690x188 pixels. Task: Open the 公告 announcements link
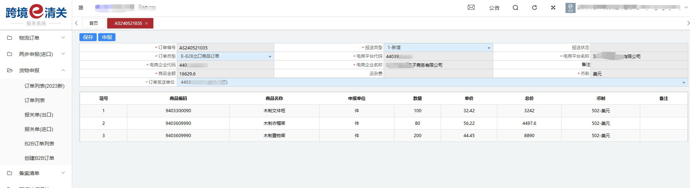pos(494,8)
